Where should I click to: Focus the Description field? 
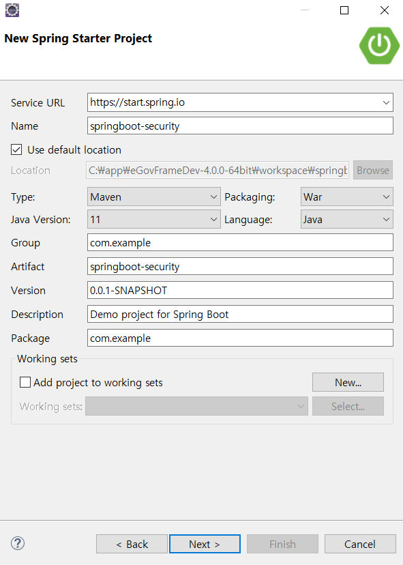pos(240,314)
